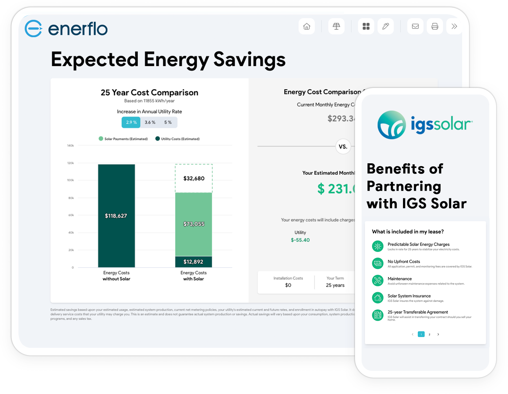Select page 1 of lease benefits
The width and height of the screenshot is (508, 394).
click(x=421, y=334)
